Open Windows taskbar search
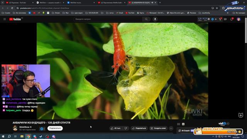The image size is (247, 139). click(9, 136)
